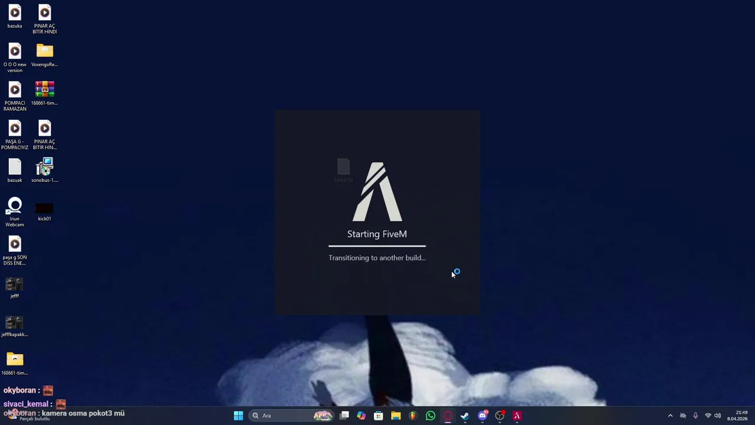Open File Explorer from the taskbar
Image resolution: width=755 pixels, height=425 pixels.
point(396,416)
